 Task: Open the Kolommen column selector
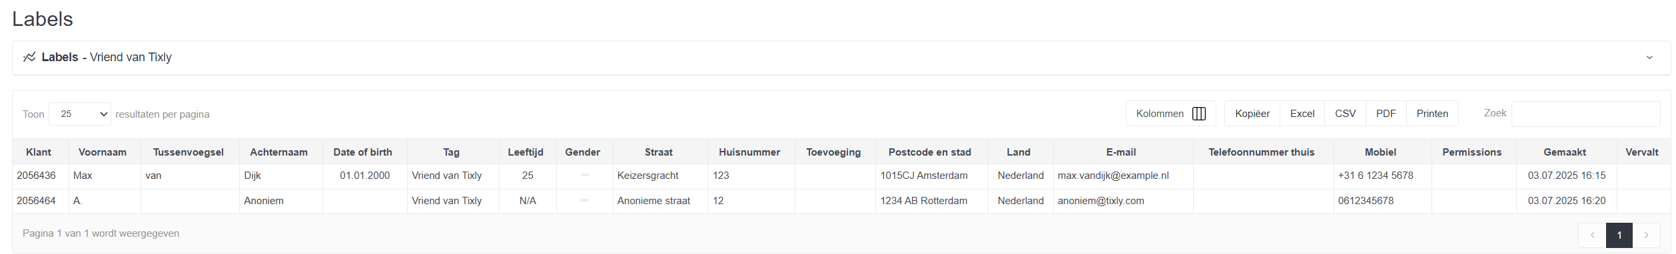(1170, 114)
